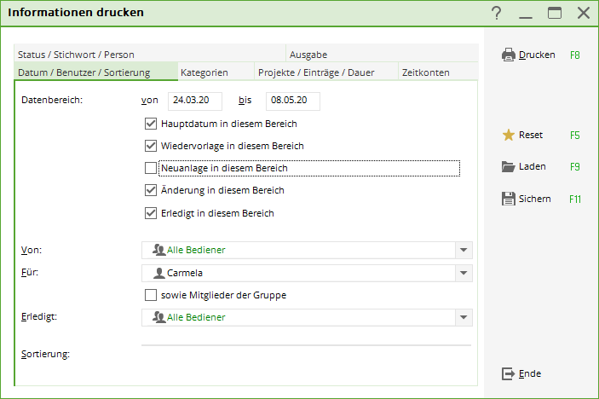This screenshot has height=399, width=599.
Task: Click the floppy disk Sichern icon
Action: click(x=508, y=199)
